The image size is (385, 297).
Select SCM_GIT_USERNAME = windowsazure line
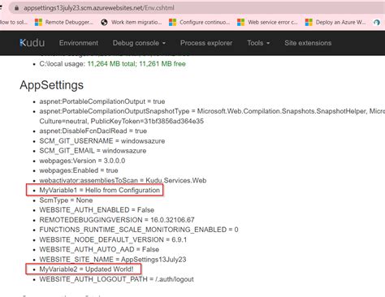pyautogui.click(x=102, y=141)
